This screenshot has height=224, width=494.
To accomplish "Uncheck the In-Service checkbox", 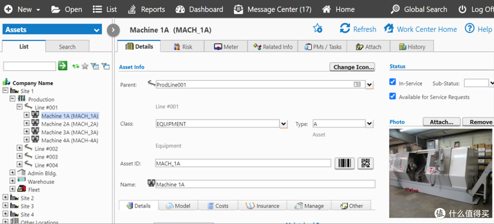I will click(x=392, y=82).
